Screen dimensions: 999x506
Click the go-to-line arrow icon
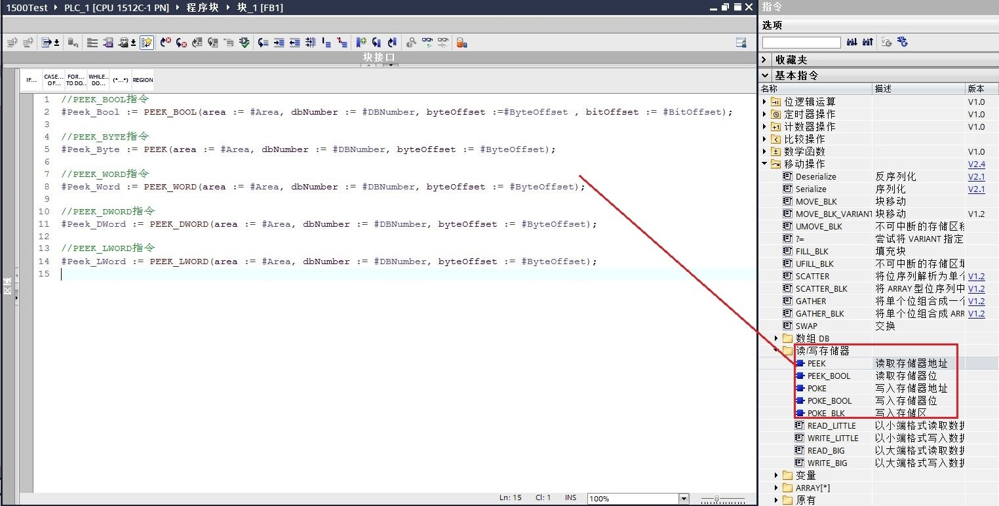[x=263, y=43]
